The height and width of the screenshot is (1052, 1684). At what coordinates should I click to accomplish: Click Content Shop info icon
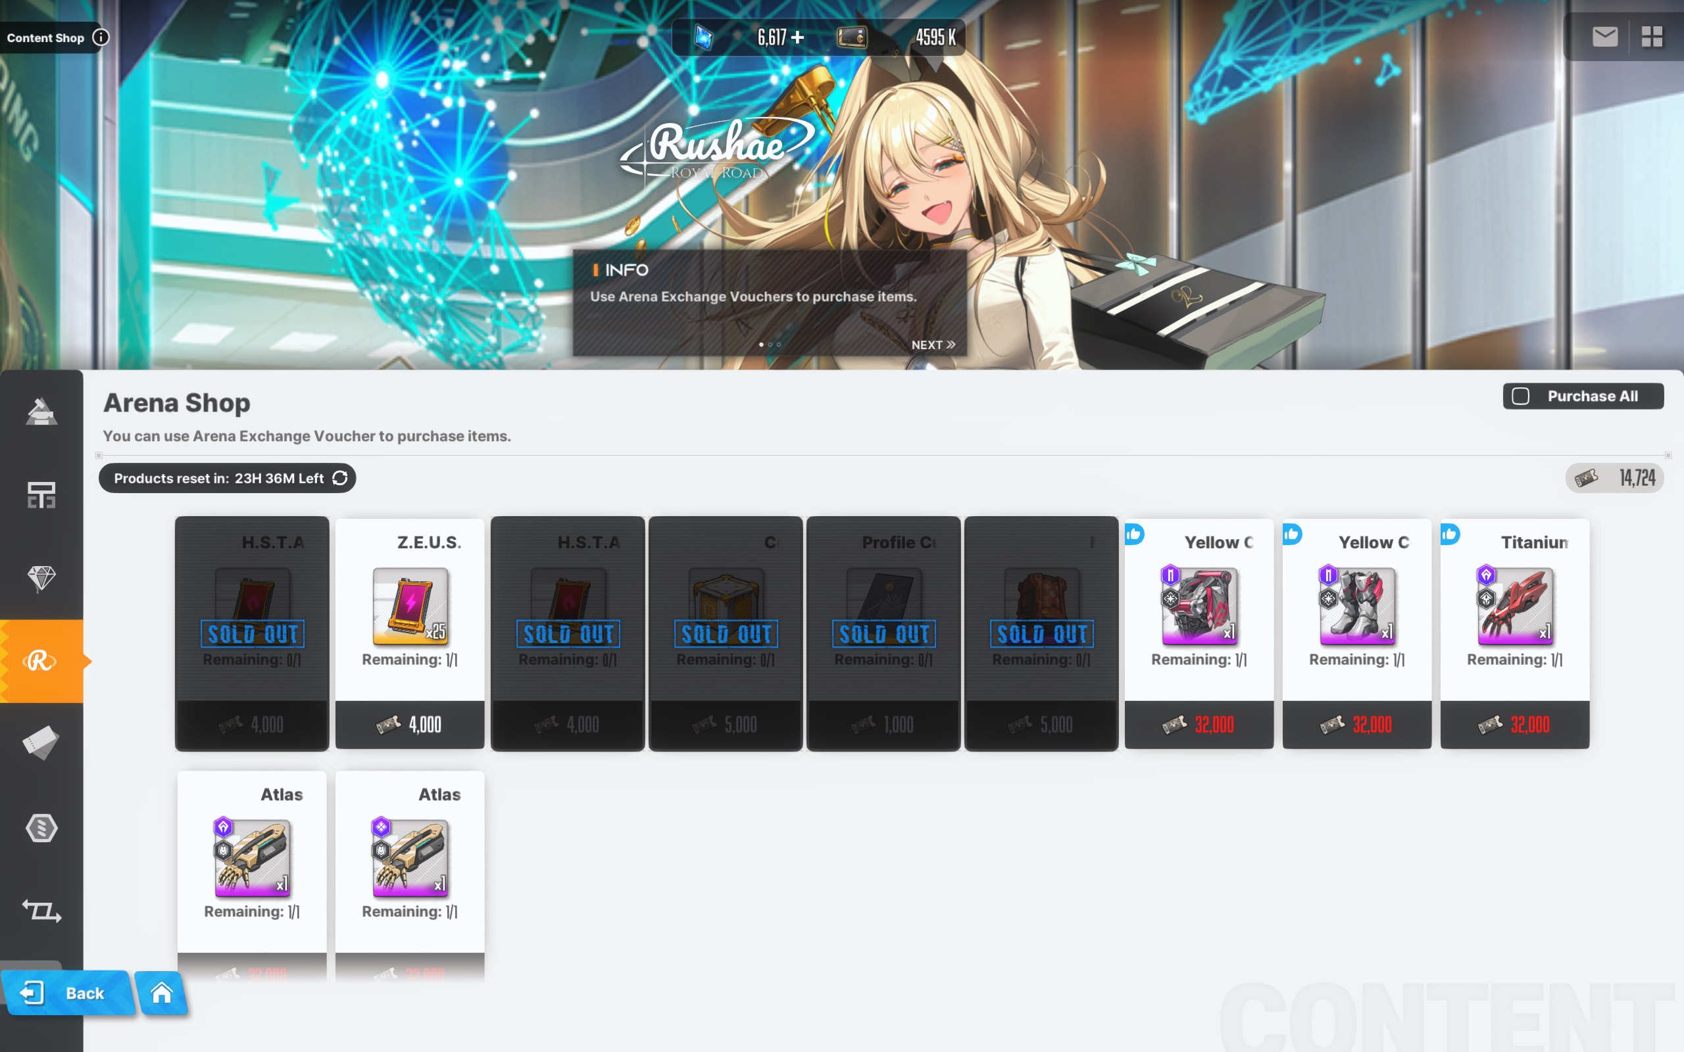[x=101, y=37]
